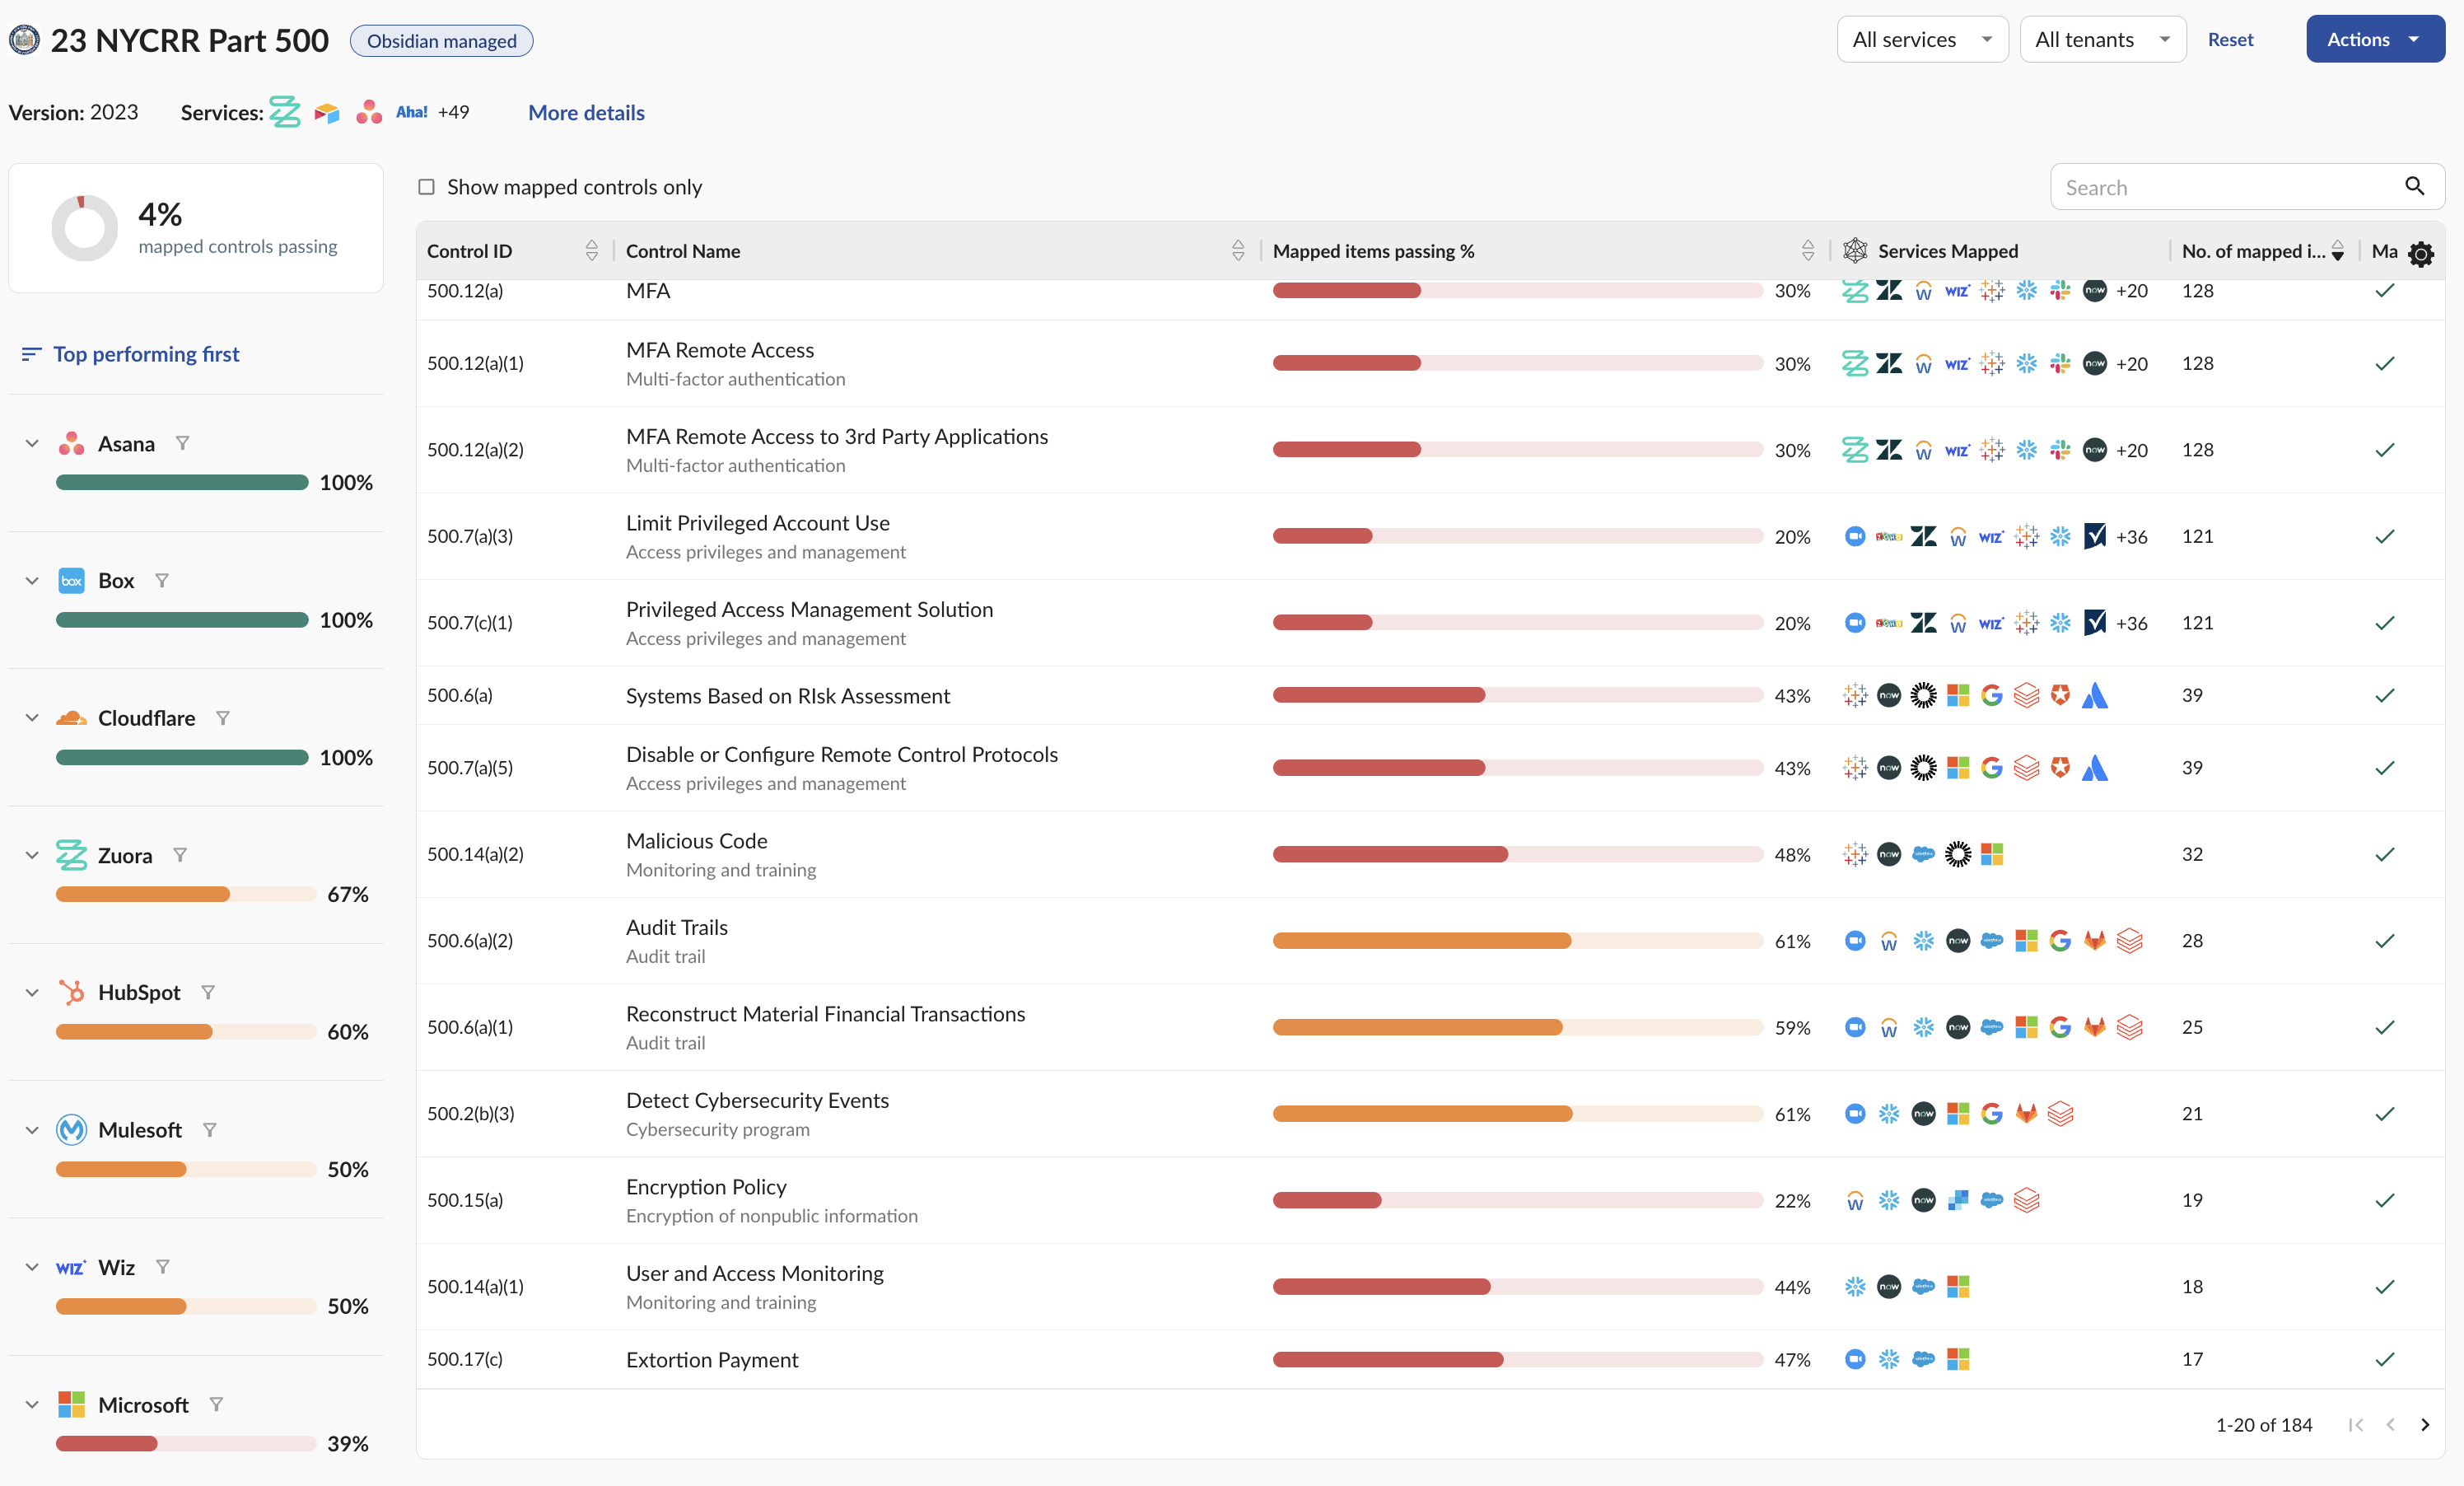Open the All tenants dropdown
Viewport: 2464px width, 1486px height.
(2102, 40)
